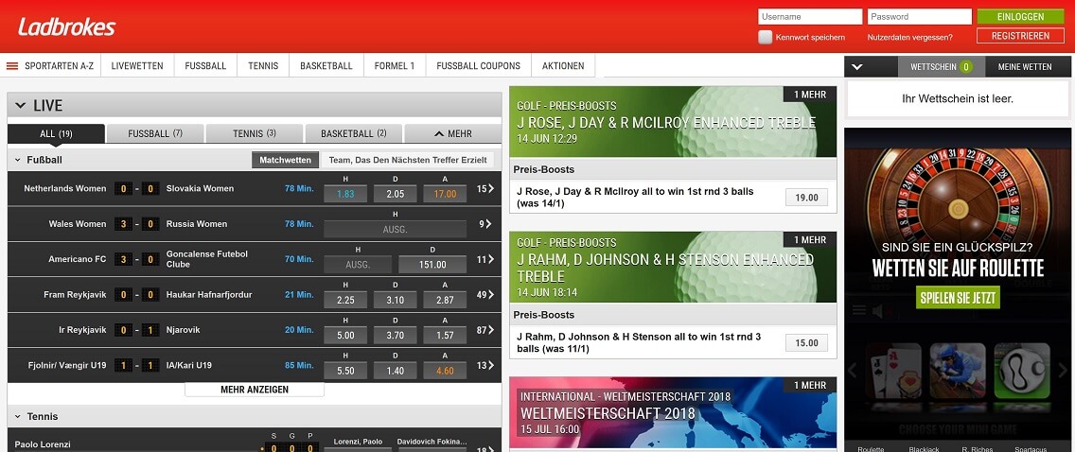Open 13 more markets for Fjolnir/Vængir U19
The image size is (1075, 452).
pyautogui.click(x=485, y=366)
